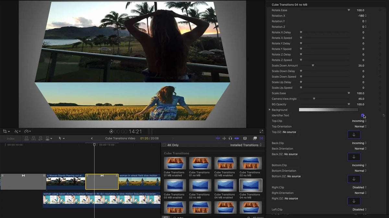This screenshot has height=218, width=389.
Task: Play the viewer from the timecode play button
Action: tap(111, 131)
